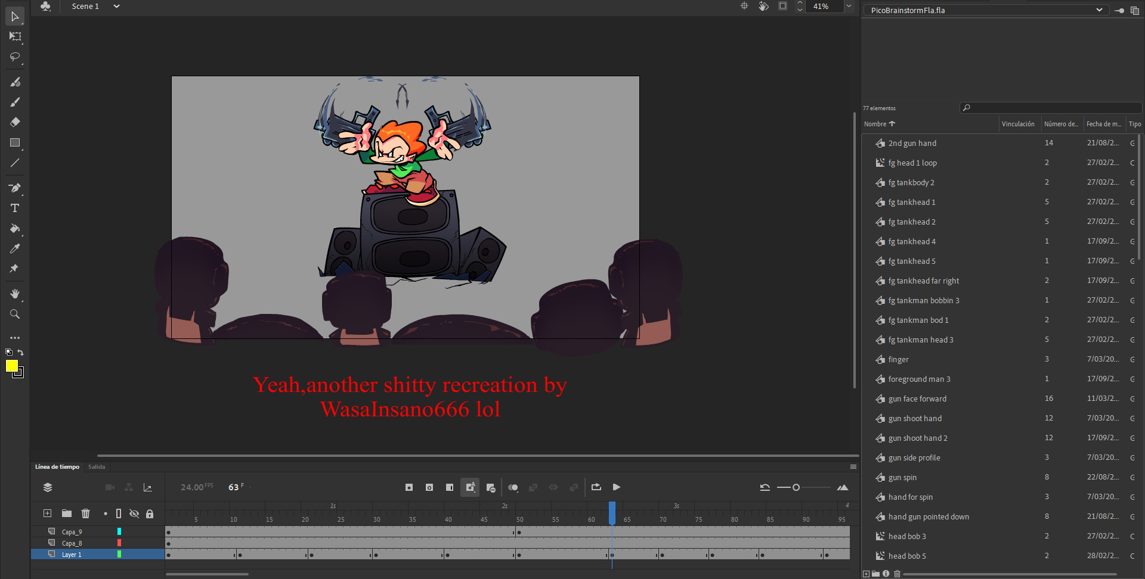Delete layer using timeline trash icon
This screenshot has height=579, width=1145.
pos(85,513)
